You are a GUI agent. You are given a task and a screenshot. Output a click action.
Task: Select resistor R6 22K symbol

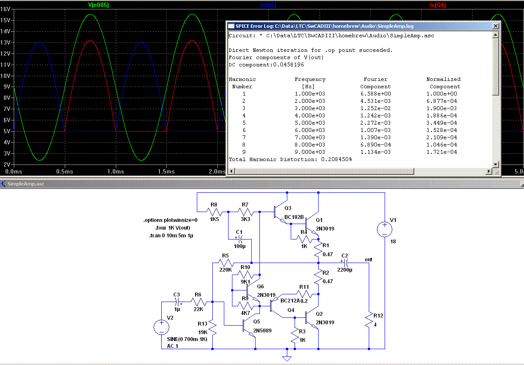(198, 302)
